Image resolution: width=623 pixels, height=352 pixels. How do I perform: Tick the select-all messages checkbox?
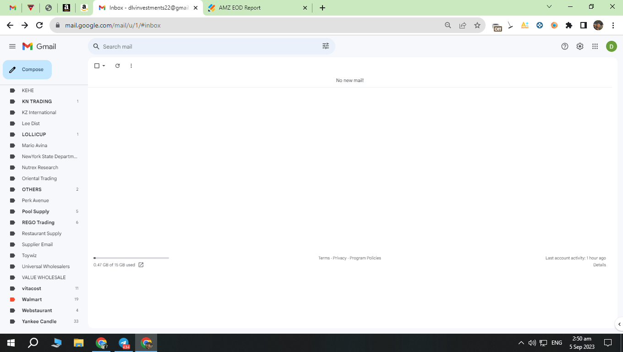coord(97,66)
